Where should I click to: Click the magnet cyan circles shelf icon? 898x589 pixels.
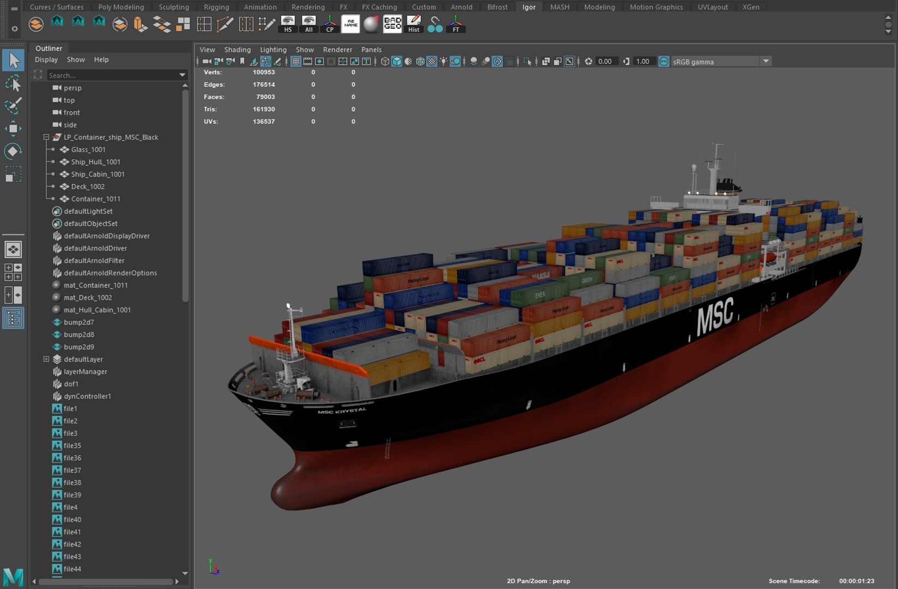435,24
